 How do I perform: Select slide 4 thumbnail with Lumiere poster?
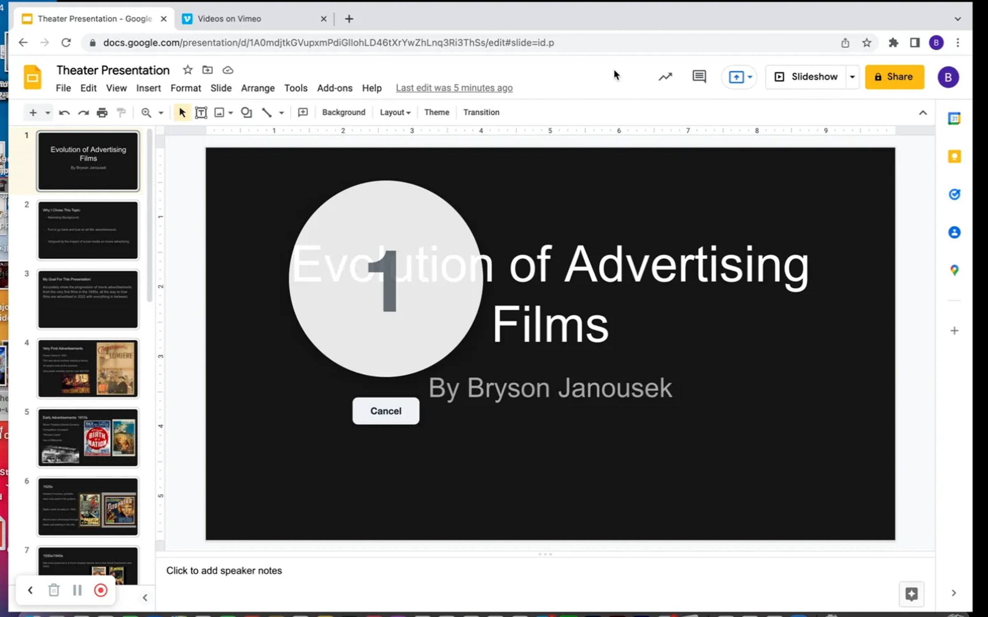tap(88, 368)
